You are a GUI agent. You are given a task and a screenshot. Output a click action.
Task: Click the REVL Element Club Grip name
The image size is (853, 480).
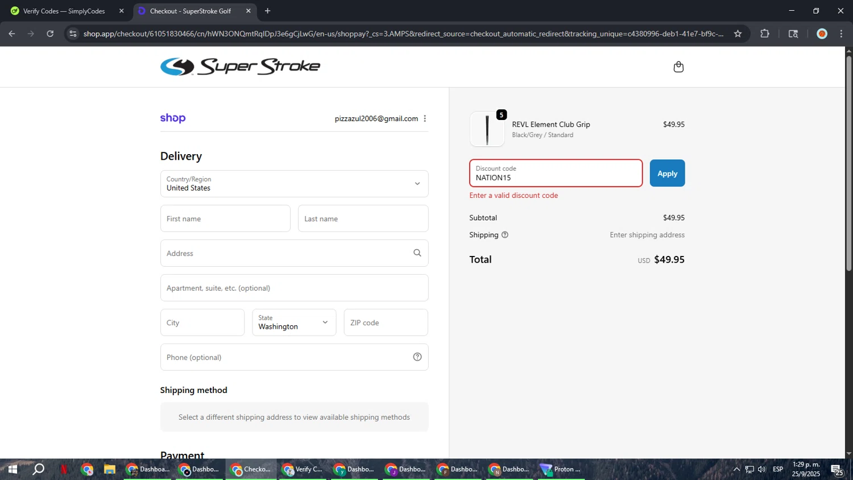(551, 125)
